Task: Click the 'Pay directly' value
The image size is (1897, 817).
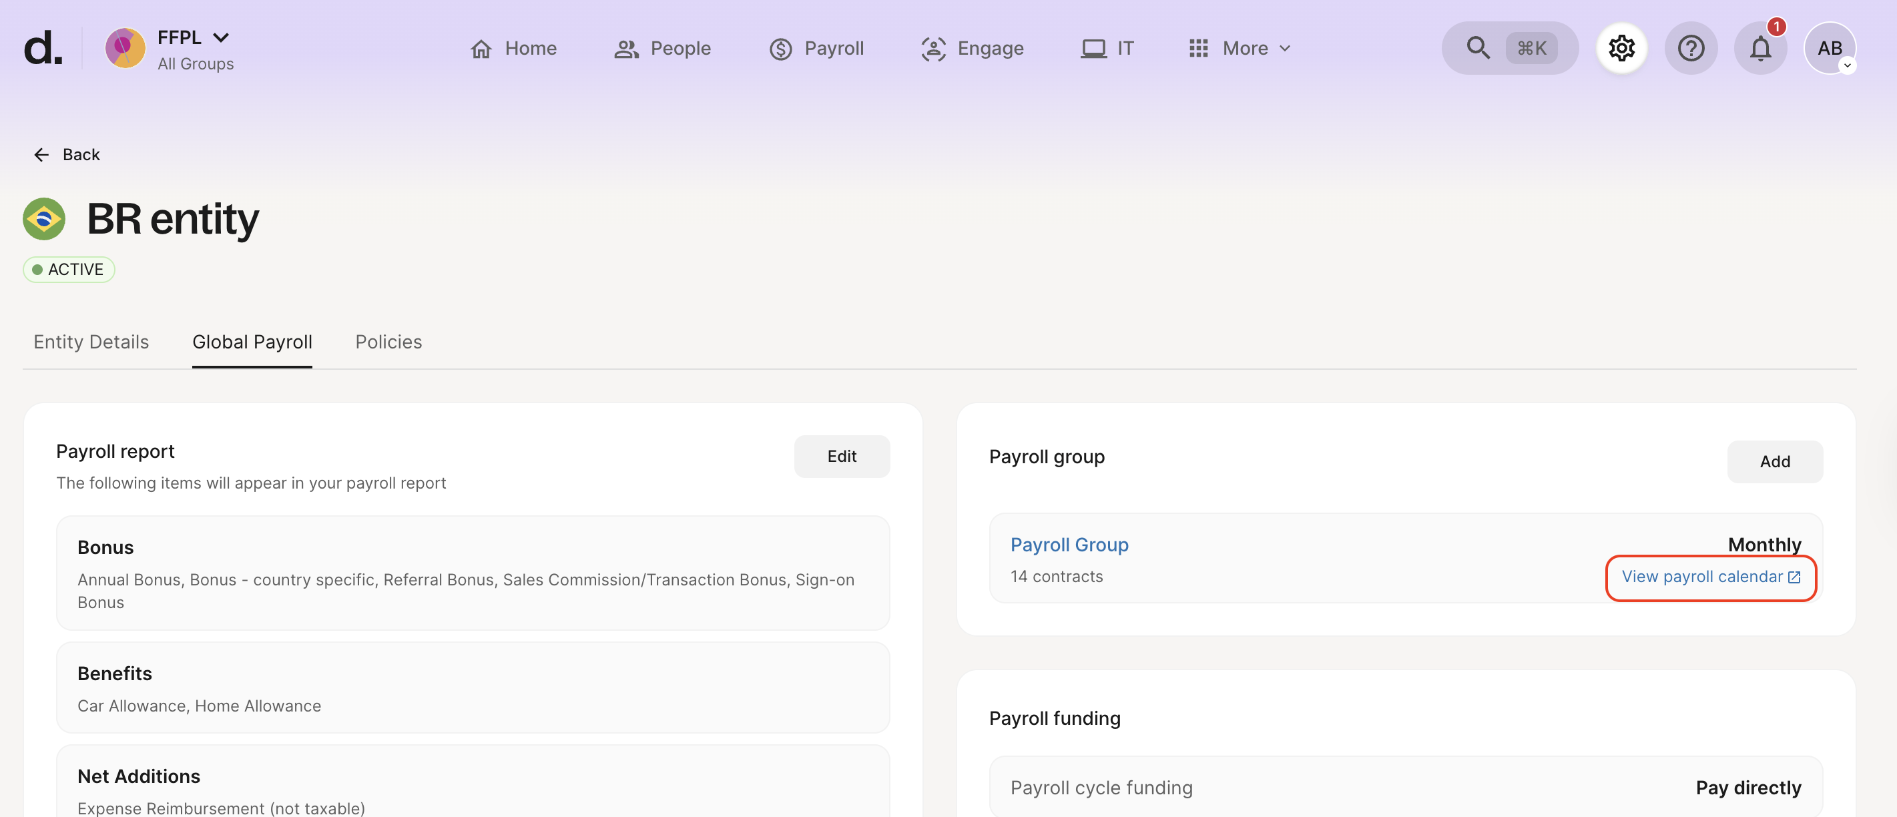Action: click(x=1748, y=788)
